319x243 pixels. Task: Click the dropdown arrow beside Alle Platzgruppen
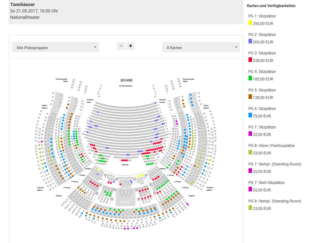tap(95, 47)
